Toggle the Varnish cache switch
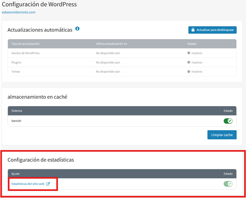The image size is (246, 198). tap(228, 121)
